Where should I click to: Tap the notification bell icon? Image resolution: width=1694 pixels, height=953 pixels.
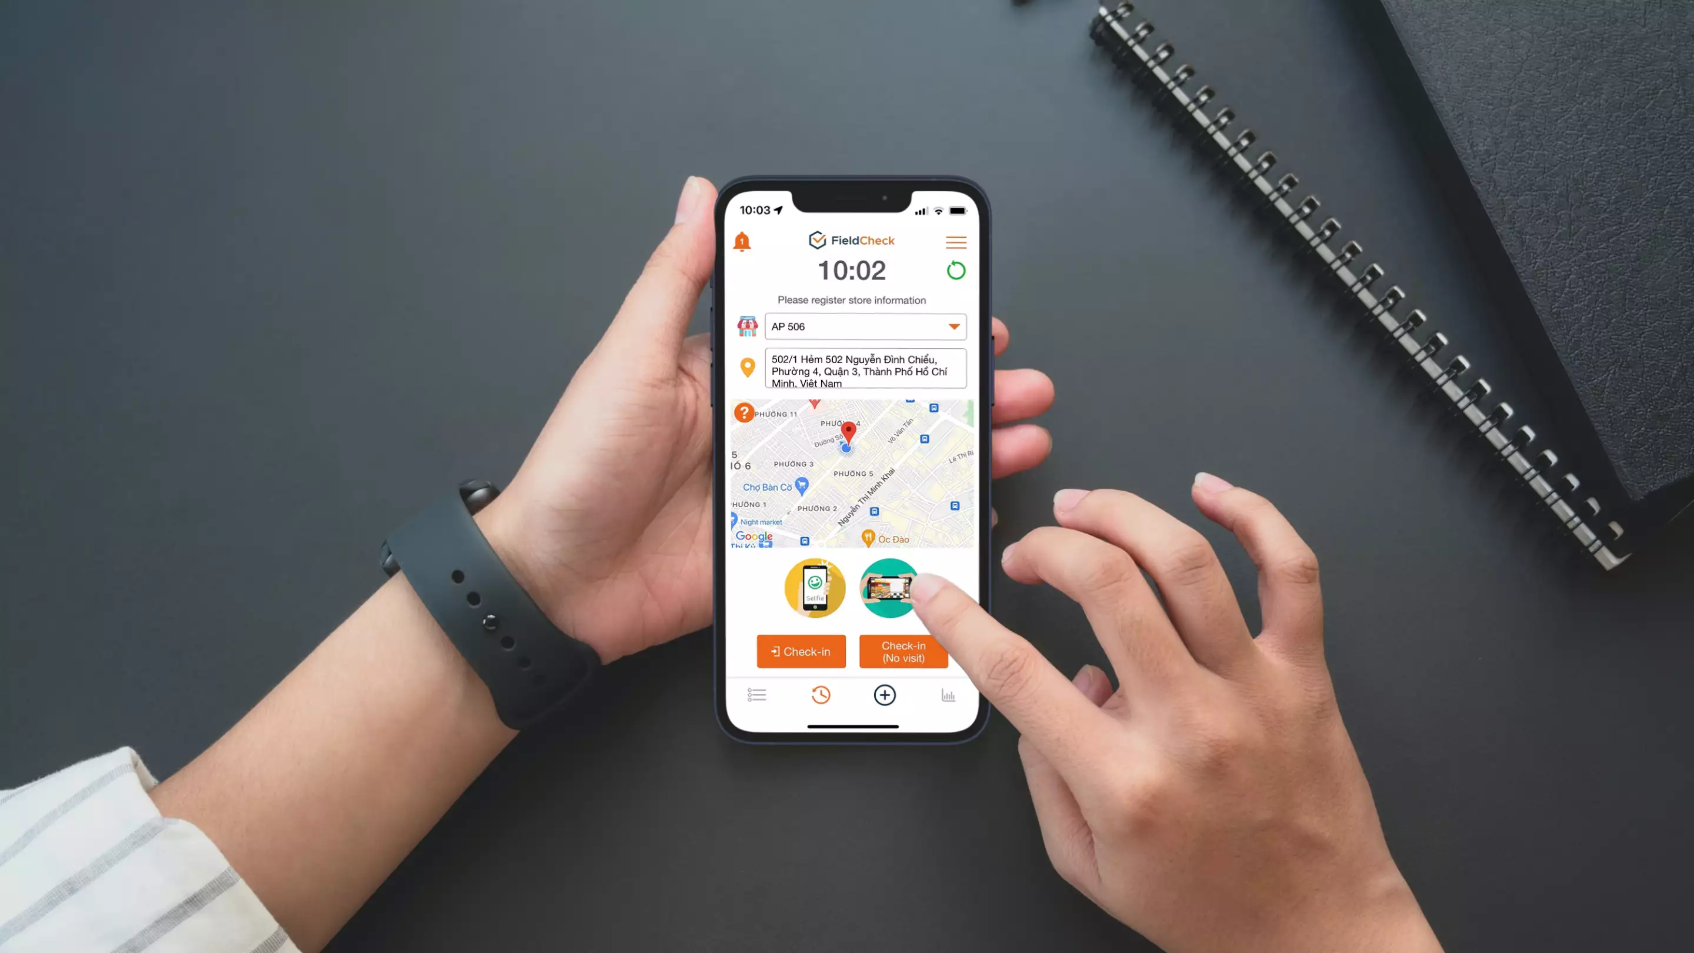tap(742, 241)
